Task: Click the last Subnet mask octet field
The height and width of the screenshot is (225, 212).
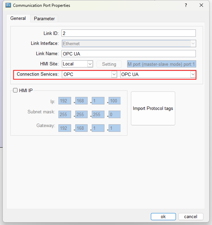Action: point(114,114)
